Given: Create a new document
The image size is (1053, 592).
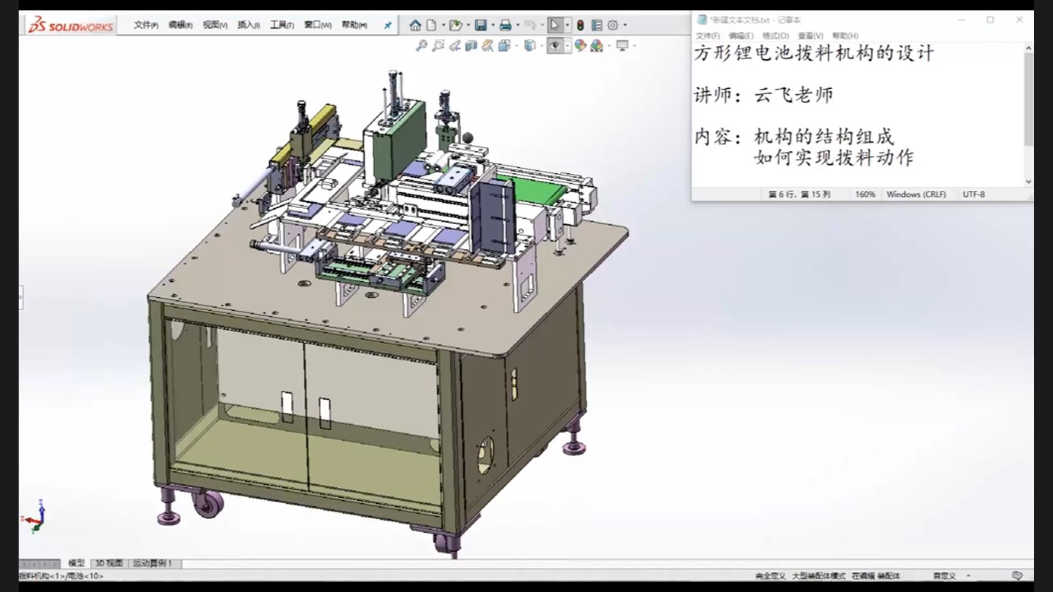Looking at the screenshot, I should [x=432, y=25].
